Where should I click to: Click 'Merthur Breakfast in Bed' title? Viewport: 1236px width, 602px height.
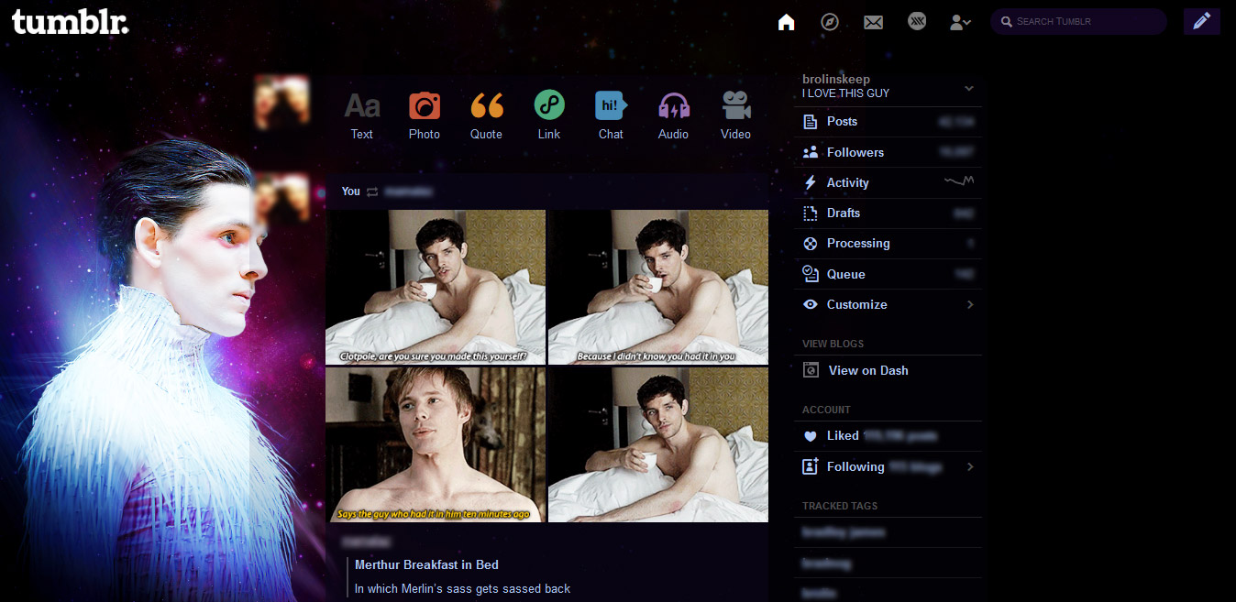[426, 564]
